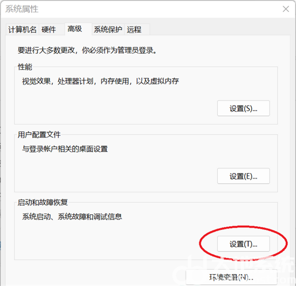Click the 启动和故障恢复 group label
Screen dimensions: 296x286
click(43, 202)
